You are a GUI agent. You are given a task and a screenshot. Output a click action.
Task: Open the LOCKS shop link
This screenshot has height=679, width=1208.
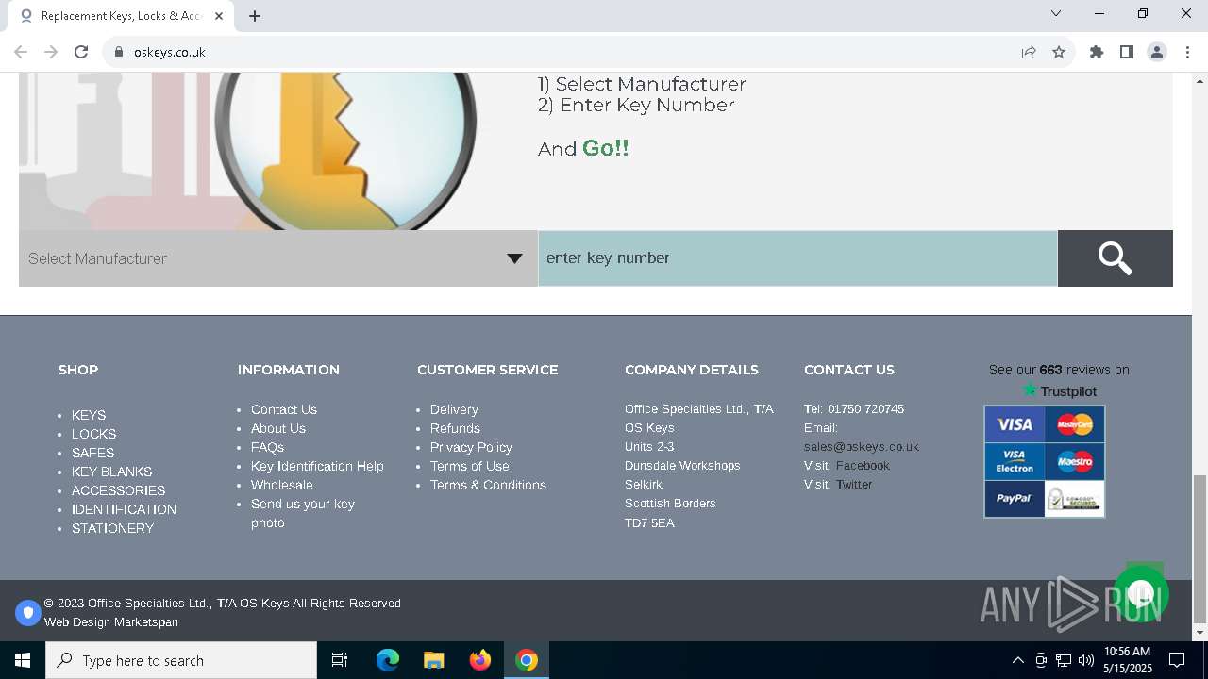pos(94,434)
